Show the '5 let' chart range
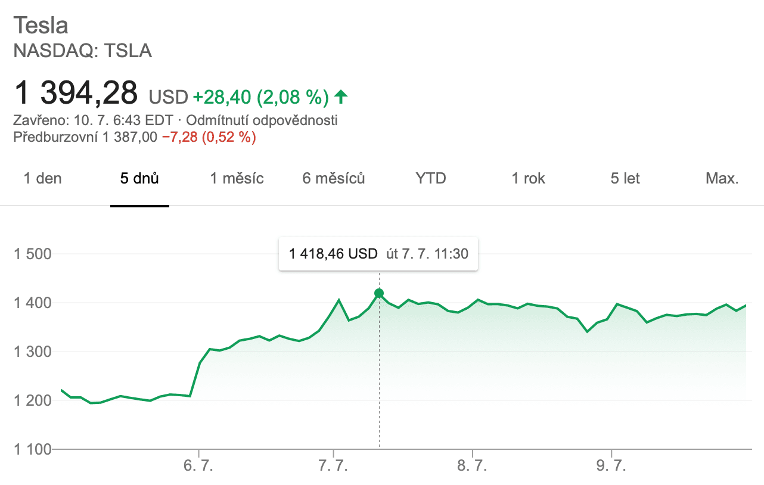Viewport: 764px width, 485px height. click(625, 178)
